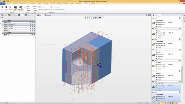
Task: Uncheck the Drilling operation checkbox
Action: (34, 35)
